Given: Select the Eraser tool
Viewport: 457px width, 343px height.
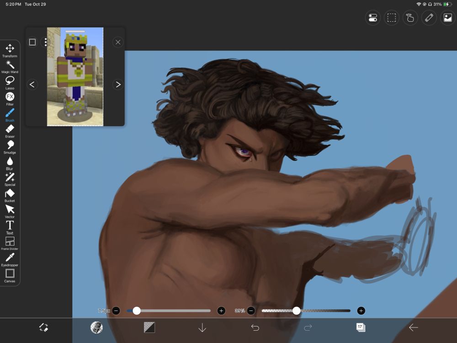Looking at the screenshot, I should point(10,131).
